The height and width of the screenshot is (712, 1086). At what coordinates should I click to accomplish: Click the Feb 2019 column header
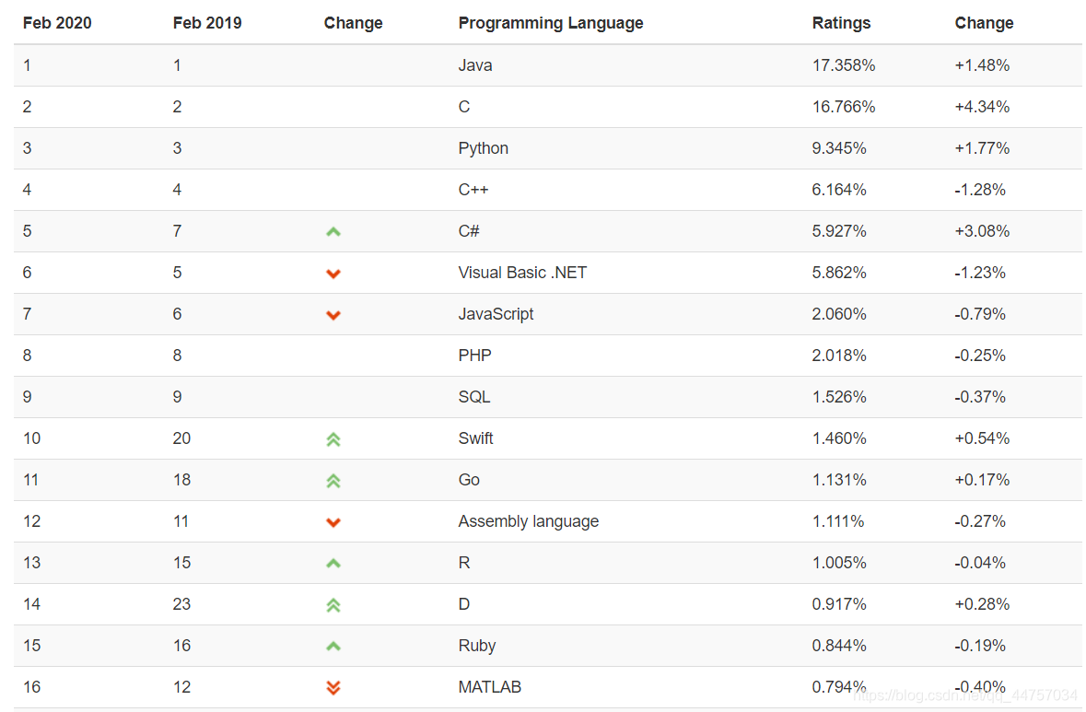pos(207,23)
